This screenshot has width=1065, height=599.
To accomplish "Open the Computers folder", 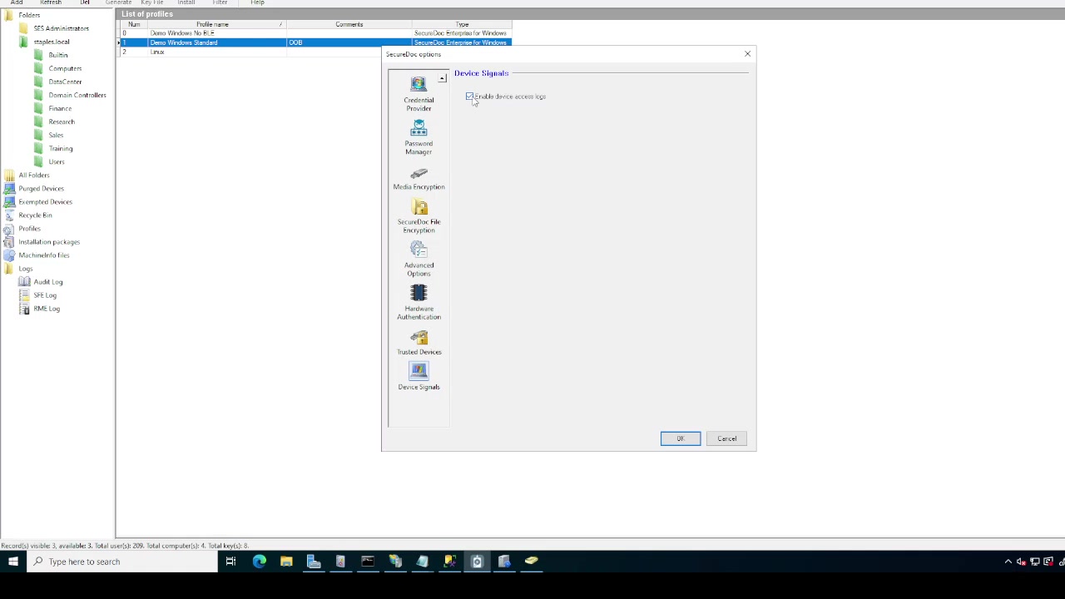I will tap(65, 68).
